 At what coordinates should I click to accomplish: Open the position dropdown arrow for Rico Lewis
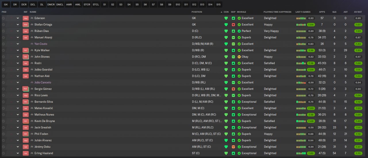tap(18, 95)
